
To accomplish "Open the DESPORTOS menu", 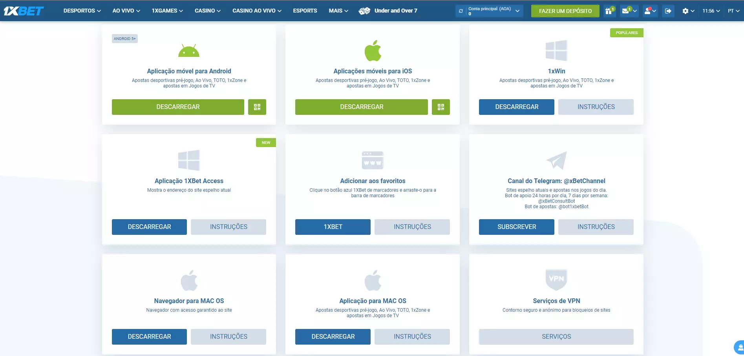I will tap(82, 11).
